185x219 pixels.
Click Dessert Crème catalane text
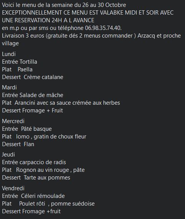(x=33, y=77)
